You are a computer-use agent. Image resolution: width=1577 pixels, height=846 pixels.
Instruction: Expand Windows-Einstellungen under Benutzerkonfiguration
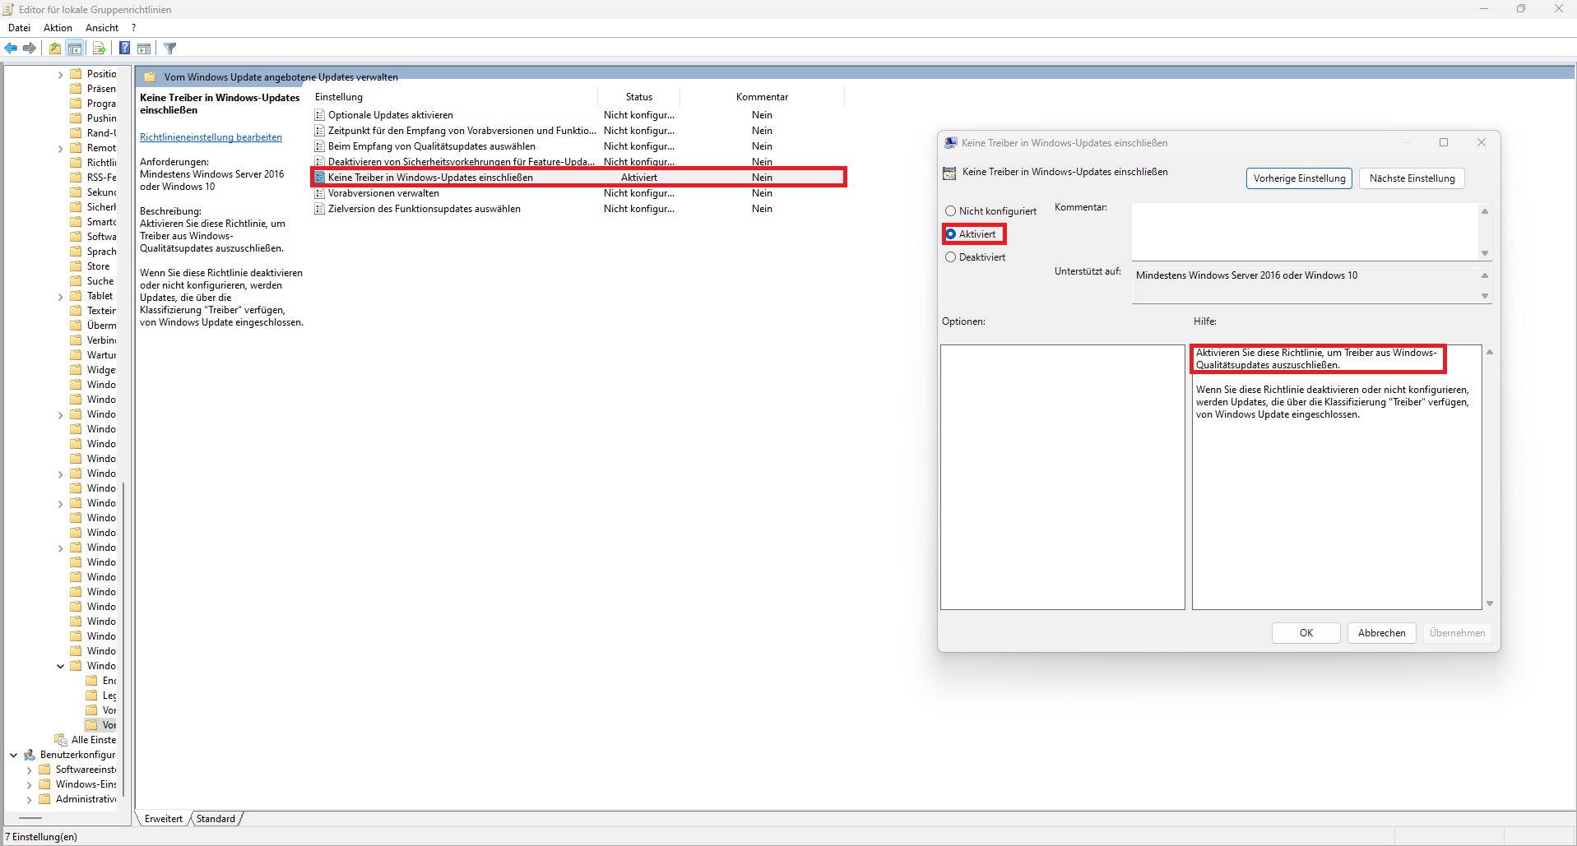(29, 785)
